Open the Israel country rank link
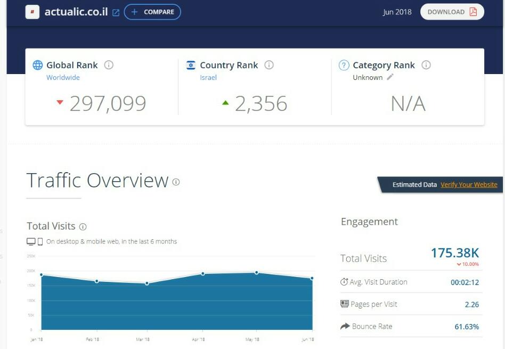 click(x=208, y=77)
